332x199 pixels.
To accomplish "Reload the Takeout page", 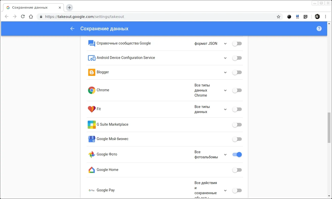I will coord(23,17).
